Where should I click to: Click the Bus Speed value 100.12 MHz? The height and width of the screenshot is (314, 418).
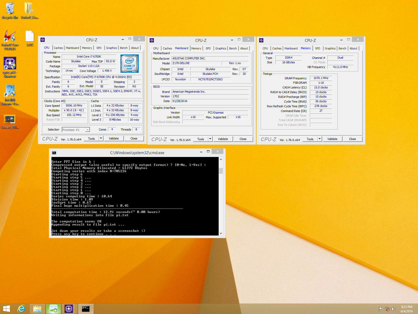tap(74, 115)
